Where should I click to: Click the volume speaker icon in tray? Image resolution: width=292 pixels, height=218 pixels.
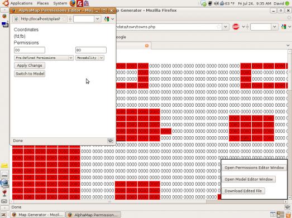tap(216, 3)
